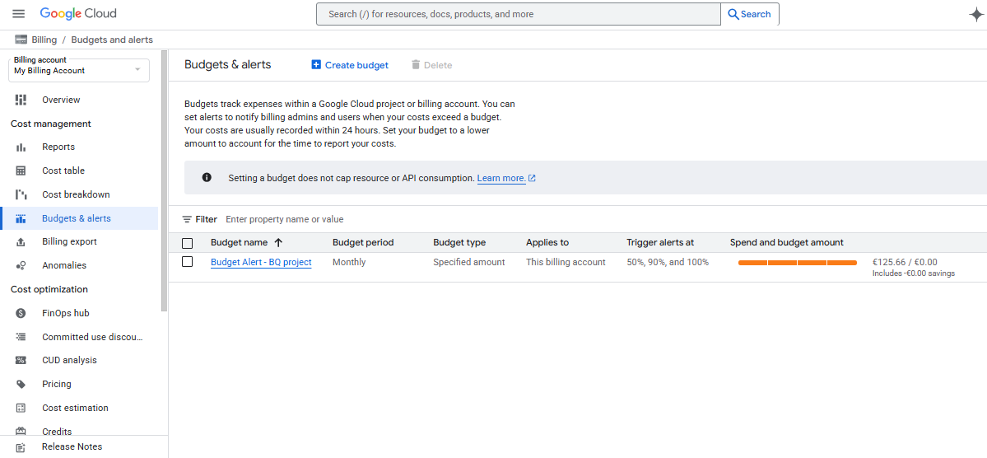Click the Reports bar chart icon
The width and height of the screenshot is (987, 458).
click(x=21, y=147)
